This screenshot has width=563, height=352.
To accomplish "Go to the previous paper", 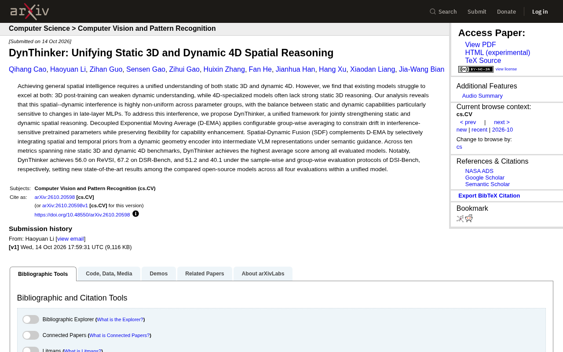I will point(468,122).
